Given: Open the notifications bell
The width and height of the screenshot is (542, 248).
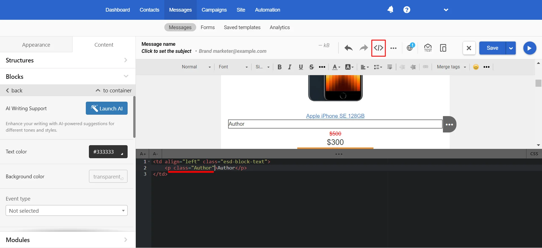Looking at the screenshot, I should [x=390, y=10].
